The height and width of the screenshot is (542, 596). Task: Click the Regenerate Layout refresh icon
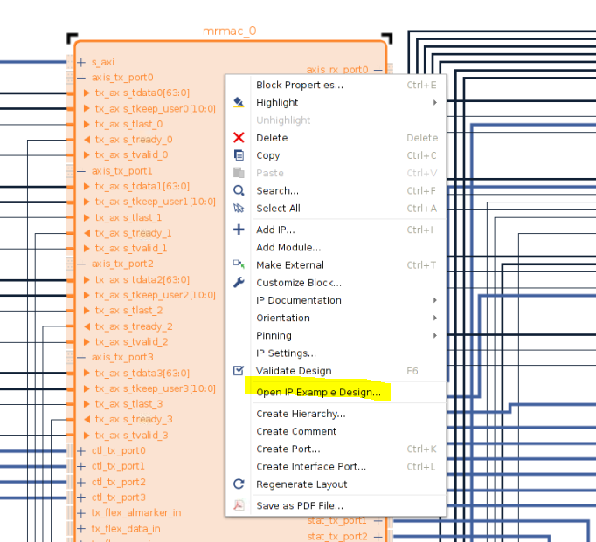pos(239,484)
